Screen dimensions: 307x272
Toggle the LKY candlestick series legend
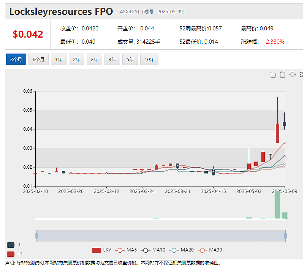(x=101, y=250)
